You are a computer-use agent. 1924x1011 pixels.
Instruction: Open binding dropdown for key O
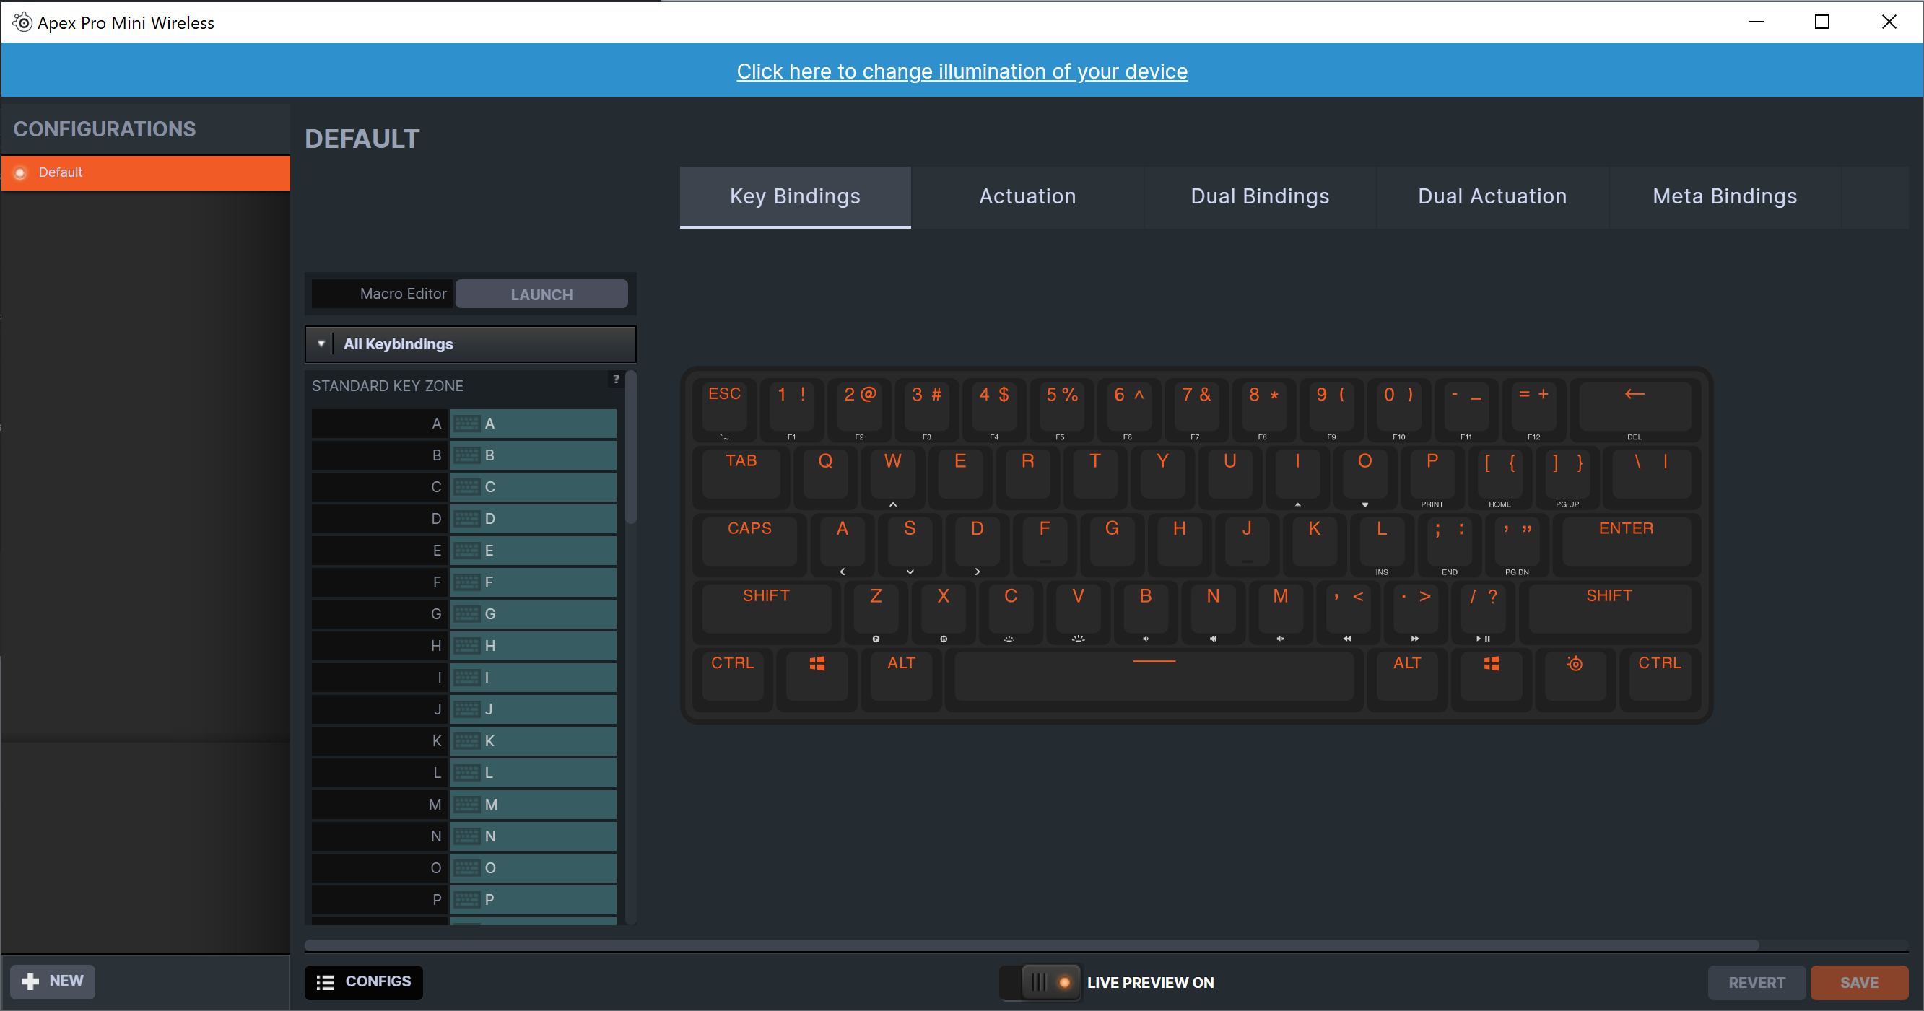coord(534,867)
